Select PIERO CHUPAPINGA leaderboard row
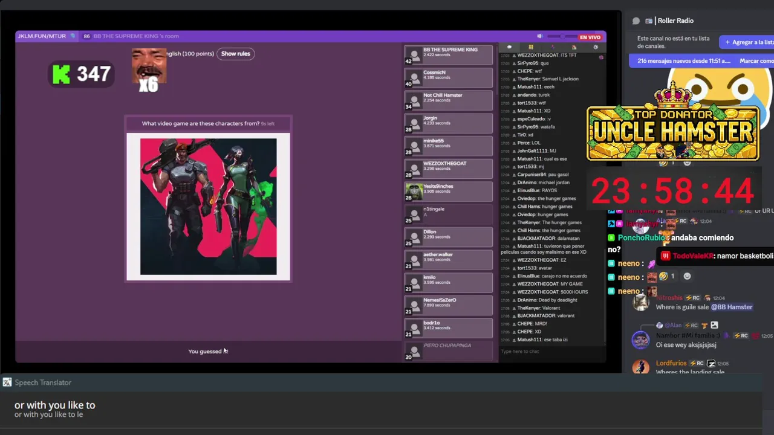The width and height of the screenshot is (774, 435). pyautogui.click(x=448, y=351)
